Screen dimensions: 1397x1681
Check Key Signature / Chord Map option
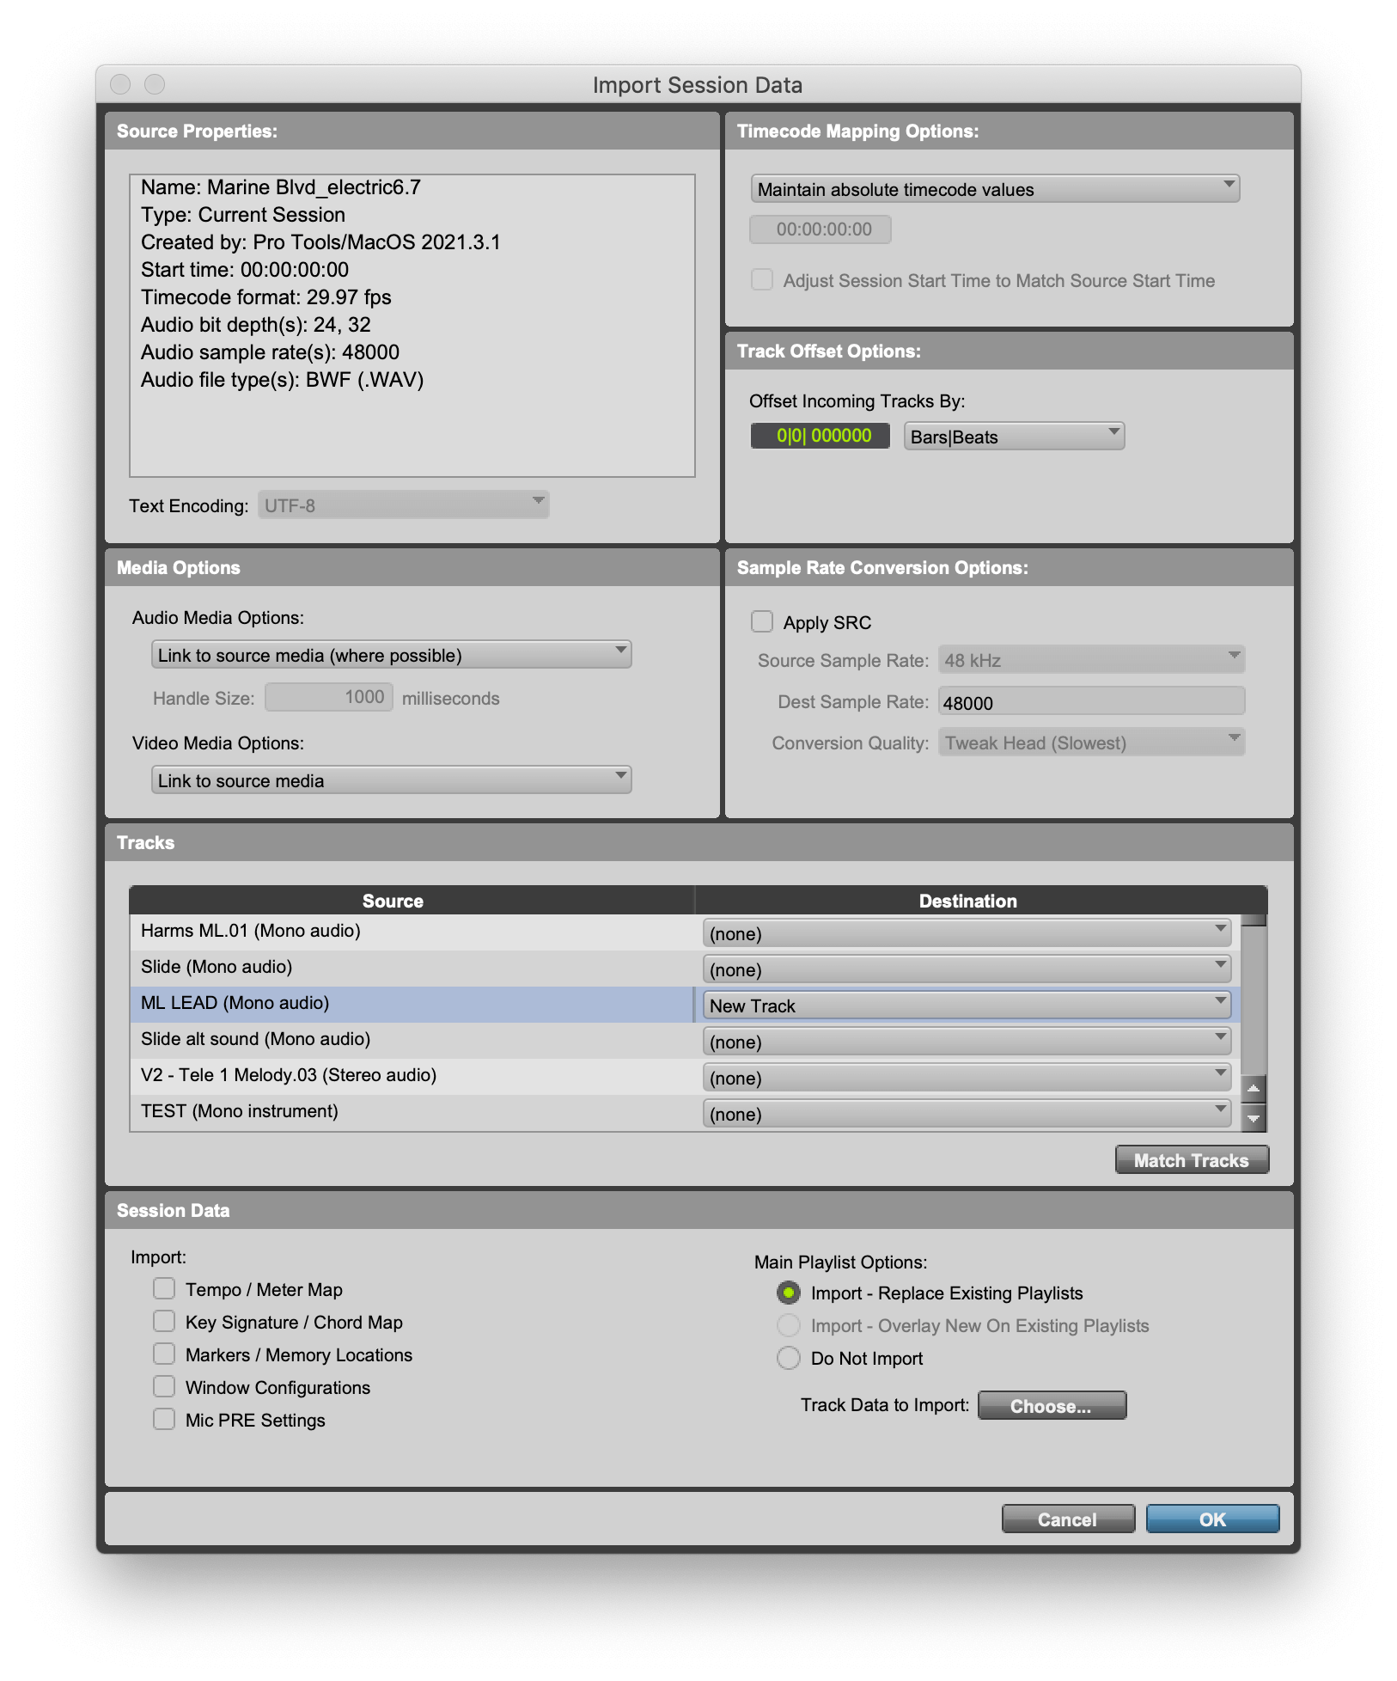pyautogui.click(x=164, y=1321)
